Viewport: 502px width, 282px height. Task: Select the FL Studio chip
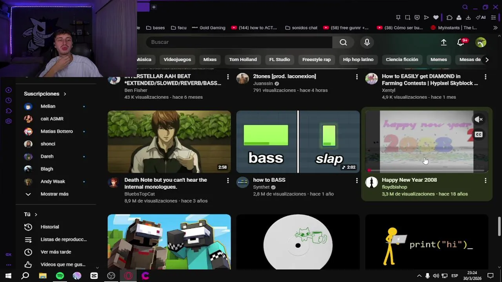click(280, 60)
